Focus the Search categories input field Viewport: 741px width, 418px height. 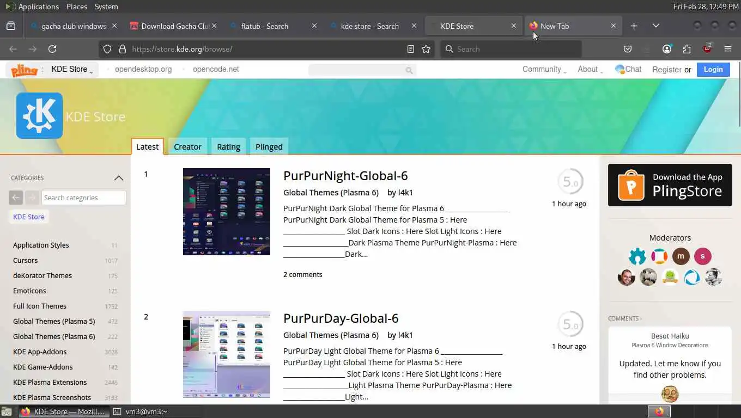(x=83, y=198)
